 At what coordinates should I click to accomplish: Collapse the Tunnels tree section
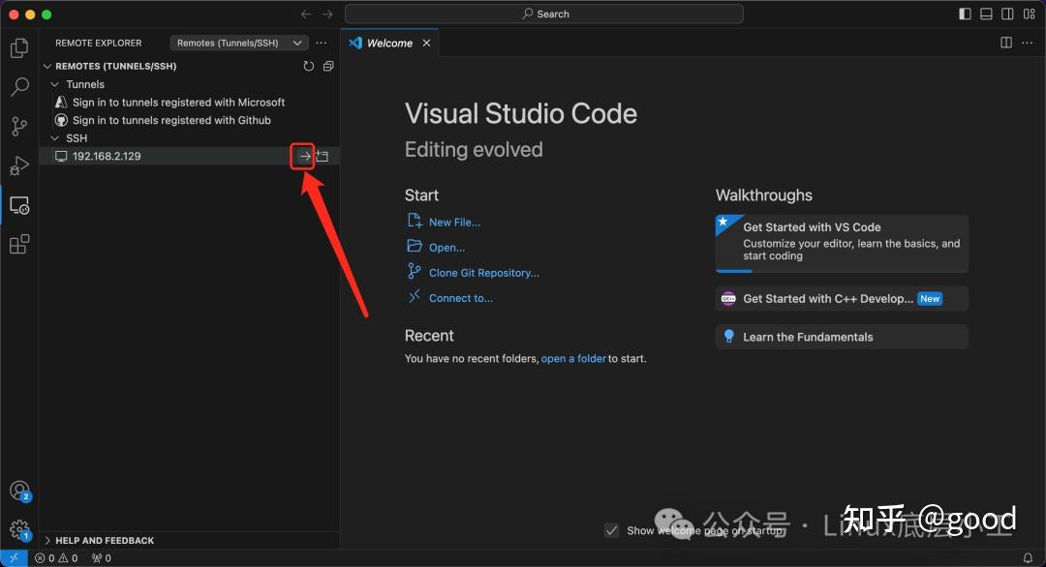[x=55, y=84]
